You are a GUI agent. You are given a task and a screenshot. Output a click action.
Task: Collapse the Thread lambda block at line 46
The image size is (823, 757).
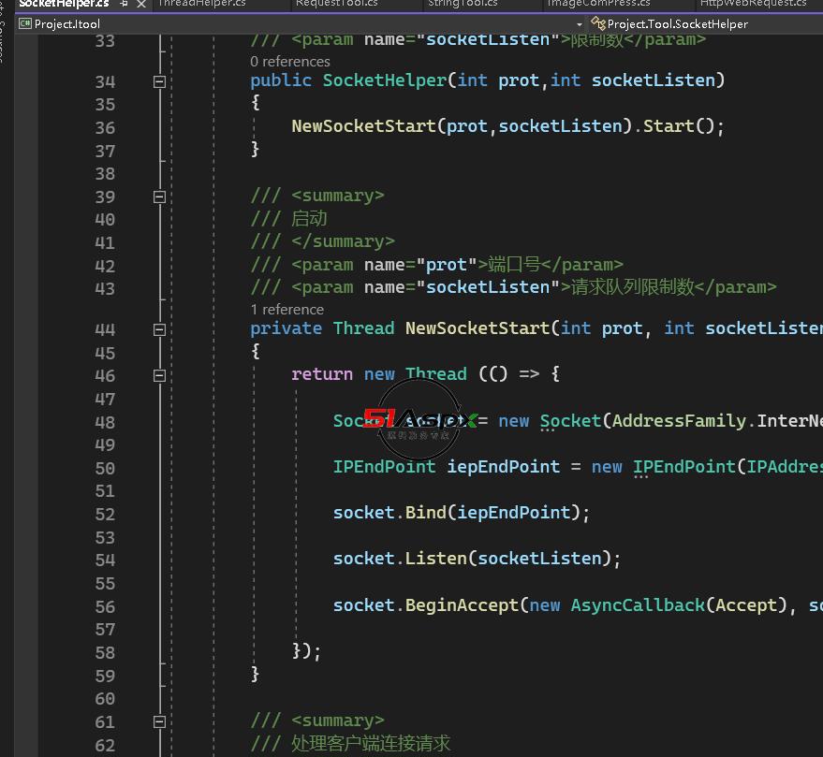click(x=159, y=375)
